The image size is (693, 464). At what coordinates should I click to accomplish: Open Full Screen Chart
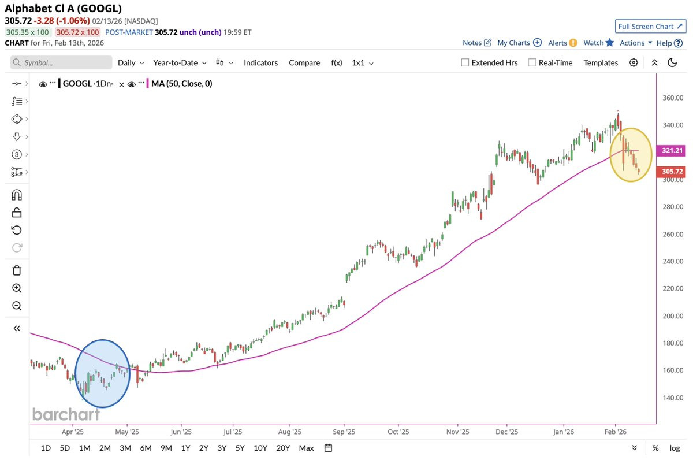[650, 27]
